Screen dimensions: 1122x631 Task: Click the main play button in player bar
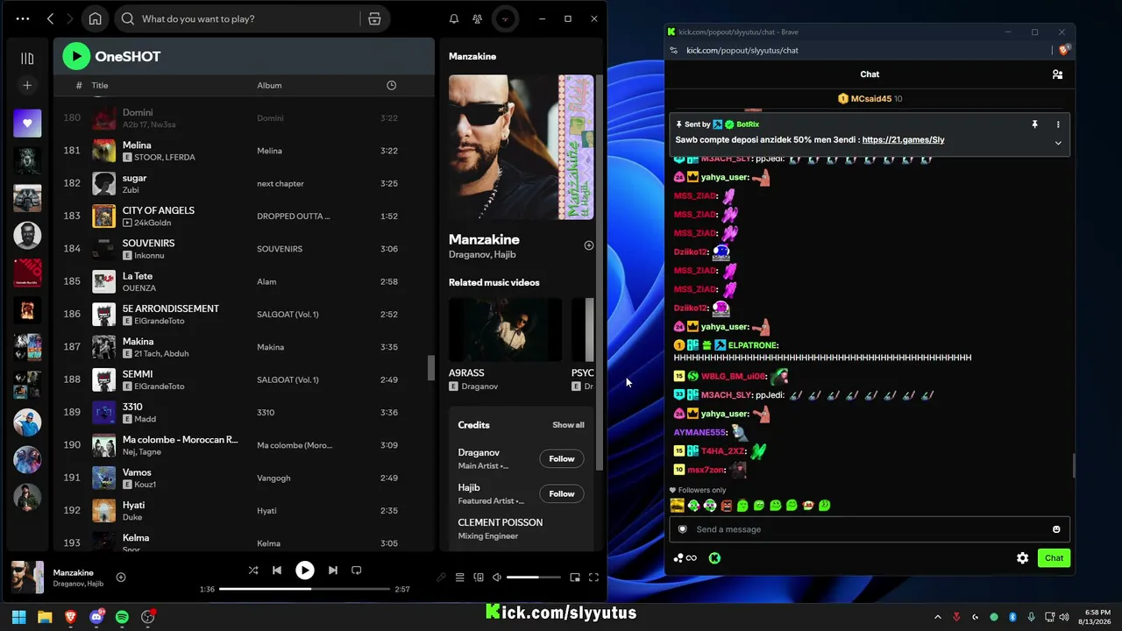tap(305, 571)
